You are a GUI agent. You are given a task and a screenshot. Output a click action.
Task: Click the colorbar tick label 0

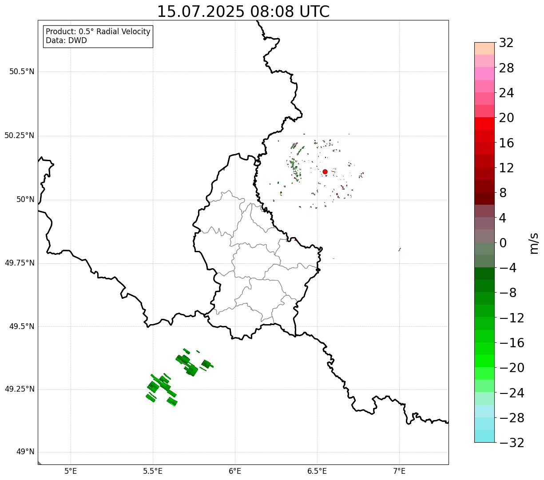click(x=503, y=243)
